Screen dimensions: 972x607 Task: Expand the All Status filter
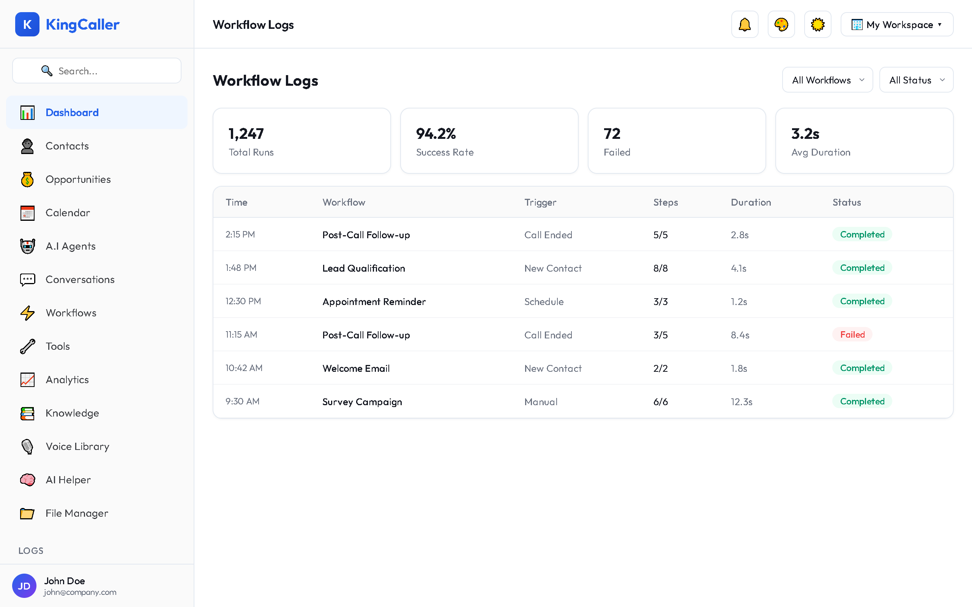pyautogui.click(x=916, y=80)
